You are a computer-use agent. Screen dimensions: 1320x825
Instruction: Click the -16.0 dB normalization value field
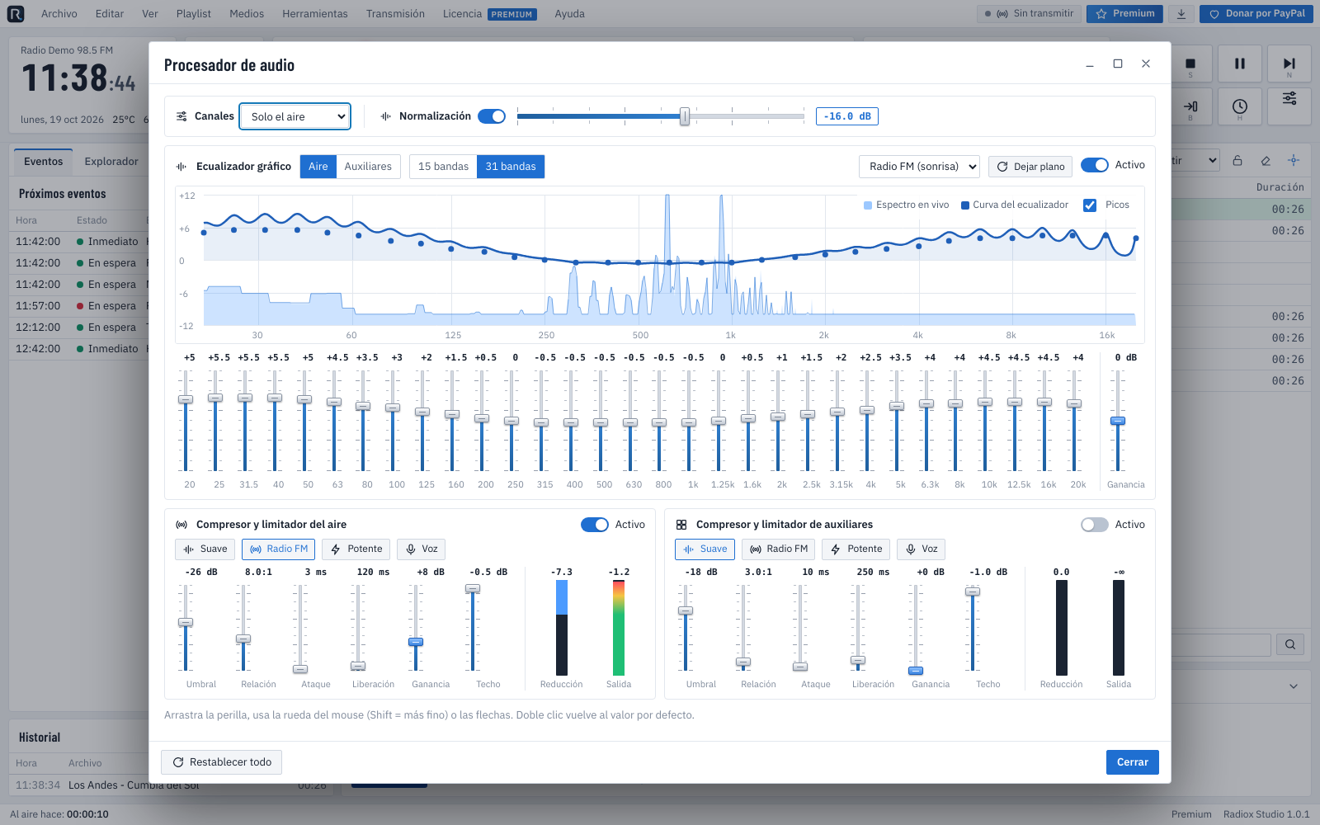tap(847, 116)
